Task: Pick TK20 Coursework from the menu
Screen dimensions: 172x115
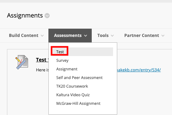Action: click(x=72, y=86)
